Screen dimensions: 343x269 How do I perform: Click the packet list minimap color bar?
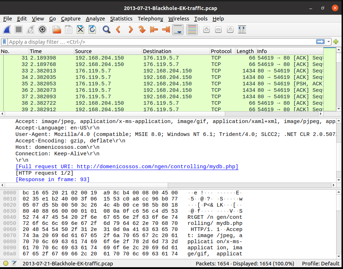329,79
